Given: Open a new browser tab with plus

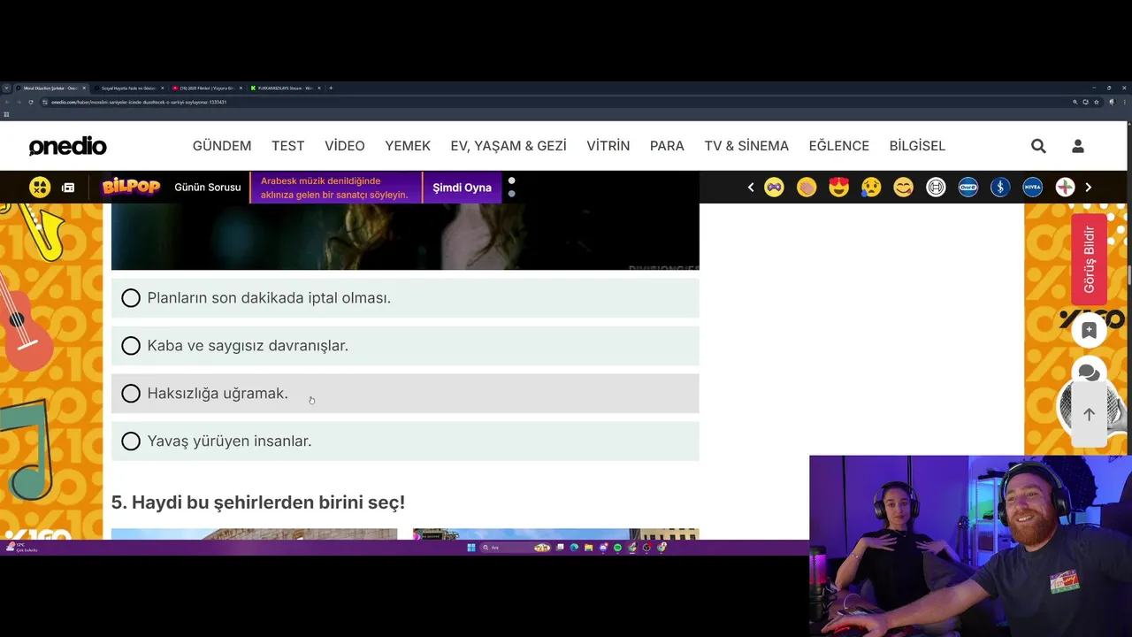Looking at the screenshot, I should pyautogui.click(x=331, y=88).
